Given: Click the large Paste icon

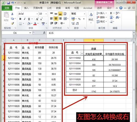Looking at the screenshot, I should pos(6,15).
